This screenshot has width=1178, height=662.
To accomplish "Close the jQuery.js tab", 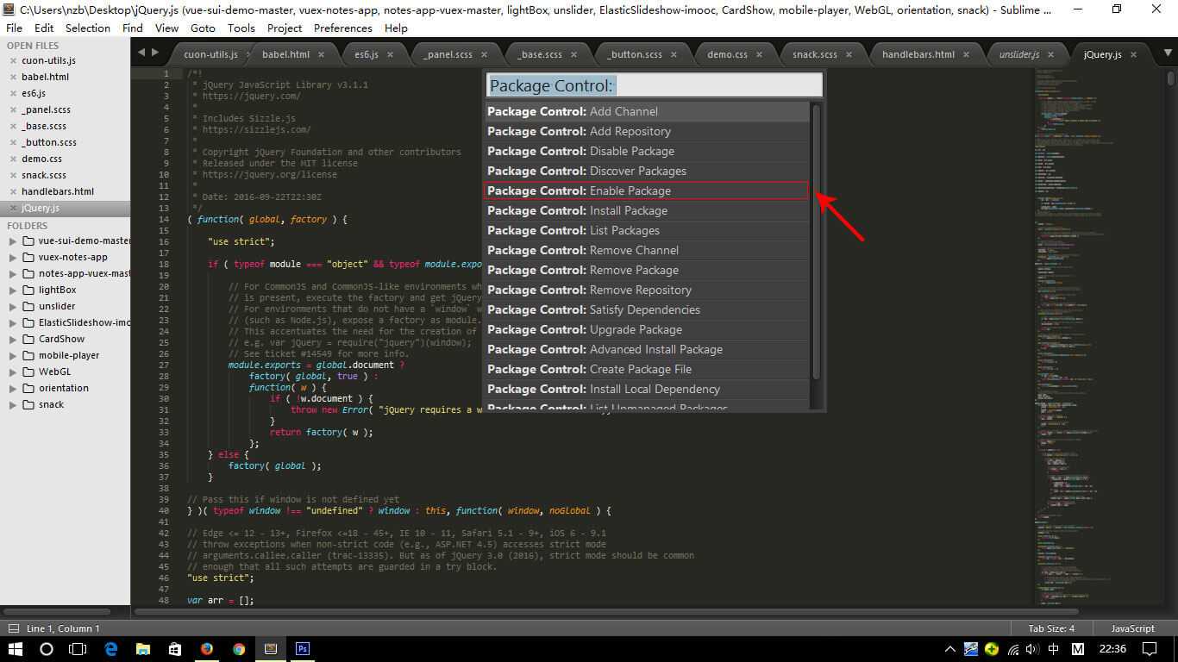I will point(1133,54).
